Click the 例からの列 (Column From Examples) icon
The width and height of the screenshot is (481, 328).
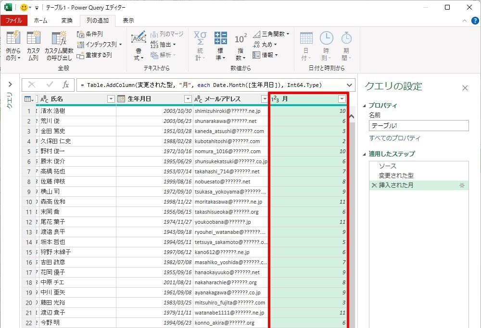coord(13,38)
